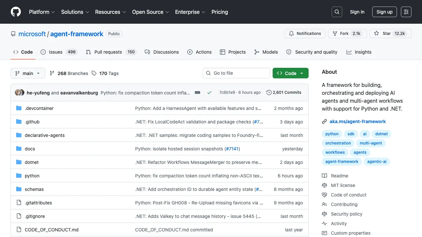Open the Pricing nav item

220,12
